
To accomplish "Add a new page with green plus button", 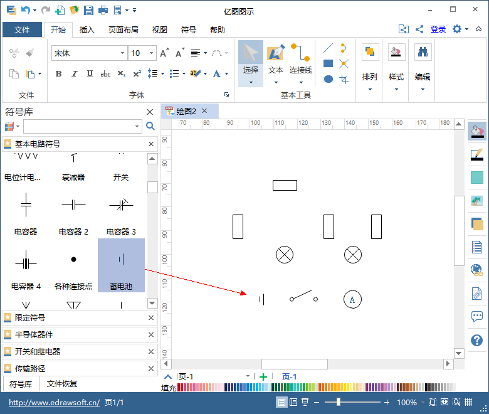I will click(263, 377).
